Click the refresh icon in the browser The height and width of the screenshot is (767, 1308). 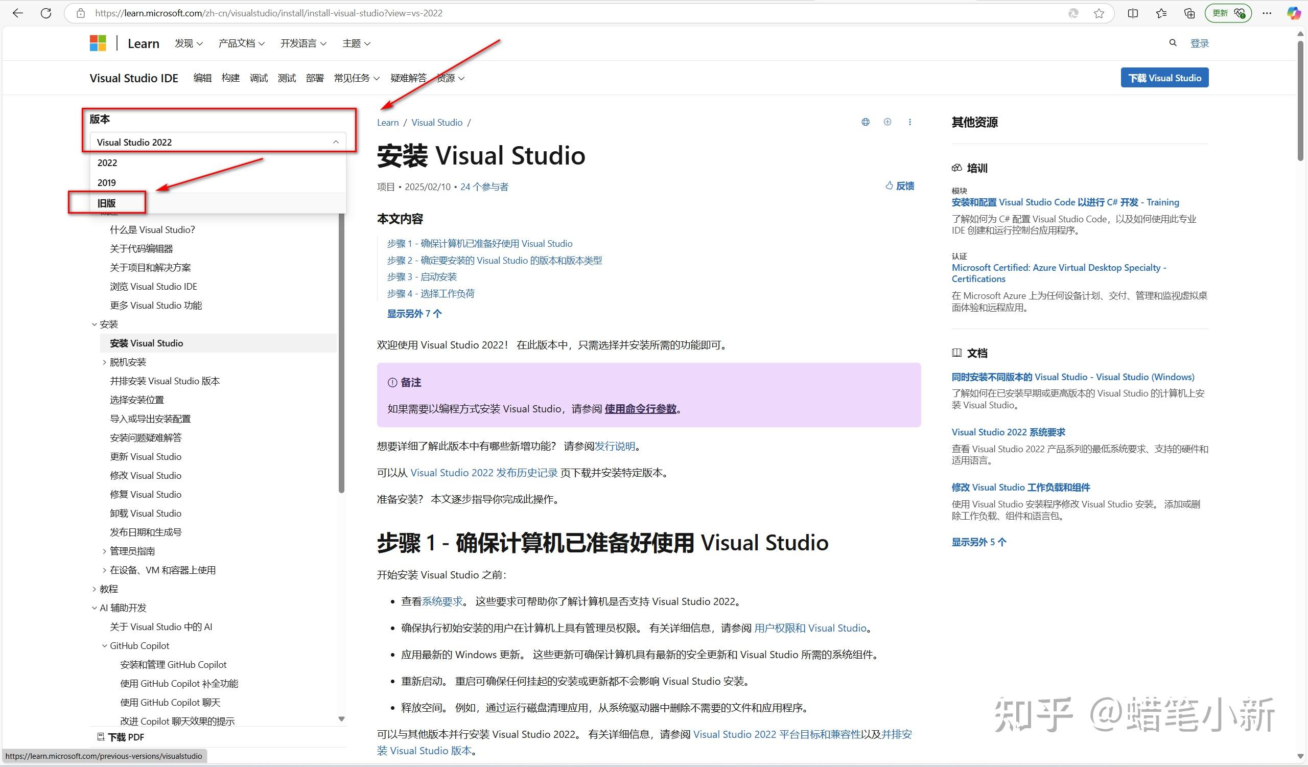45,13
